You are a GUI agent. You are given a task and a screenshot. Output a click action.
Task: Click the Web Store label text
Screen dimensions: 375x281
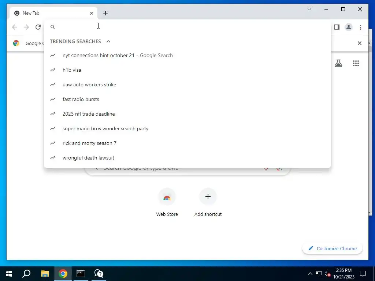167,214
